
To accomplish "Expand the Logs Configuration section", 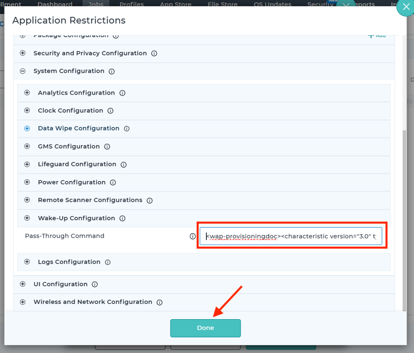I will [x=27, y=262].
